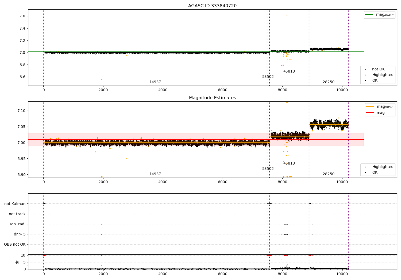Click obsid label 53502 in Magnitude Estimates plot
The width and height of the screenshot is (401, 280).
click(268, 169)
